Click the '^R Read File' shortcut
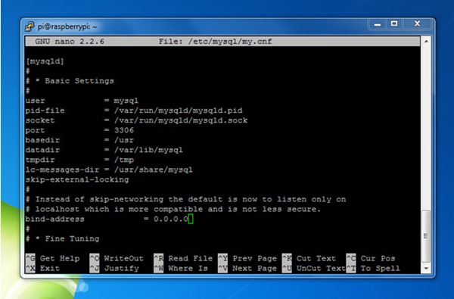This screenshot has height=299, width=454. (183, 258)
